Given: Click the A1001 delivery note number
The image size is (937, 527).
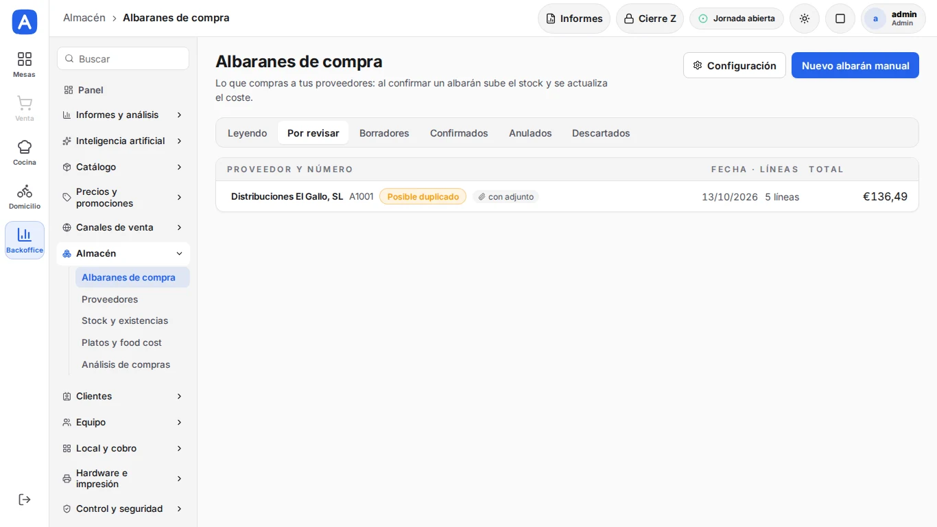Looking at the screenshot, I should pyautogui.click(x=361, y=197).
